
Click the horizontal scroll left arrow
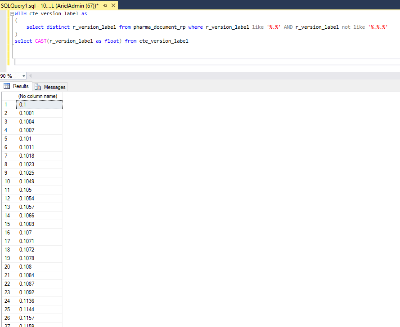(x=31, y=75)
